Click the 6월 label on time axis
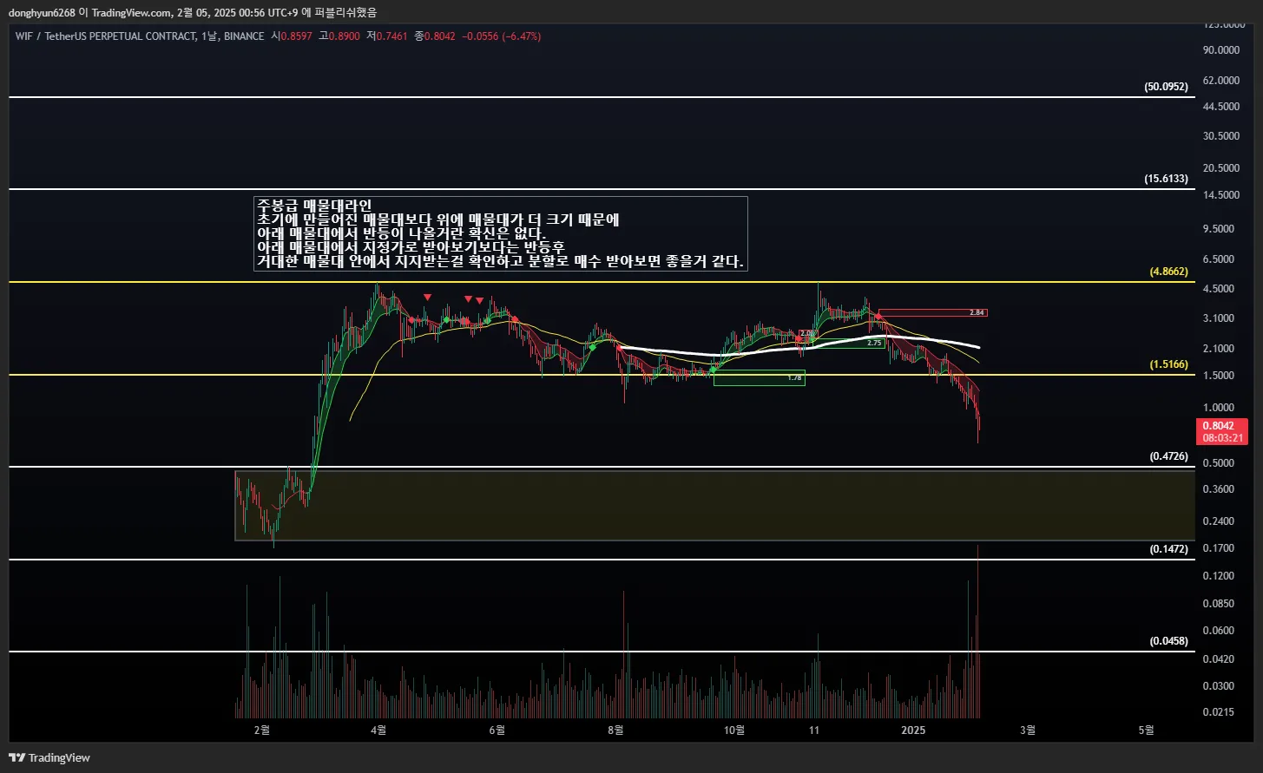1263x773 pixels. [497, 730]
